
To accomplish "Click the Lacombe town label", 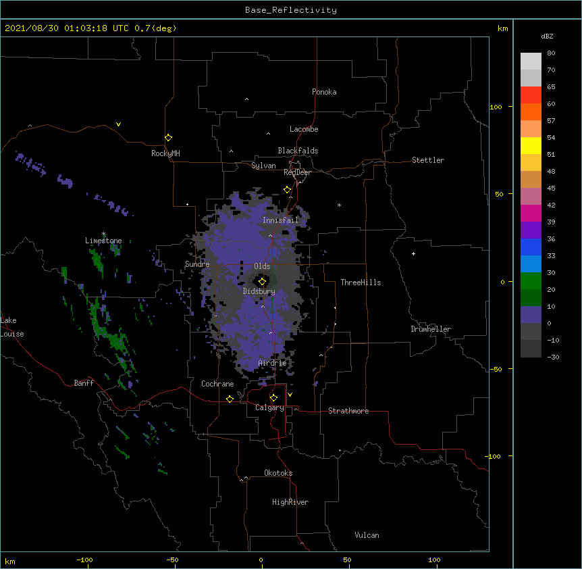I will pyautogui.click(x=304, y=129).
